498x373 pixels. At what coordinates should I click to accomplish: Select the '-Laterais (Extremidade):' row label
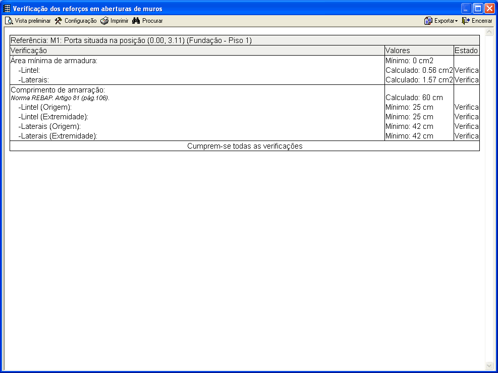[x=58, y=136]
